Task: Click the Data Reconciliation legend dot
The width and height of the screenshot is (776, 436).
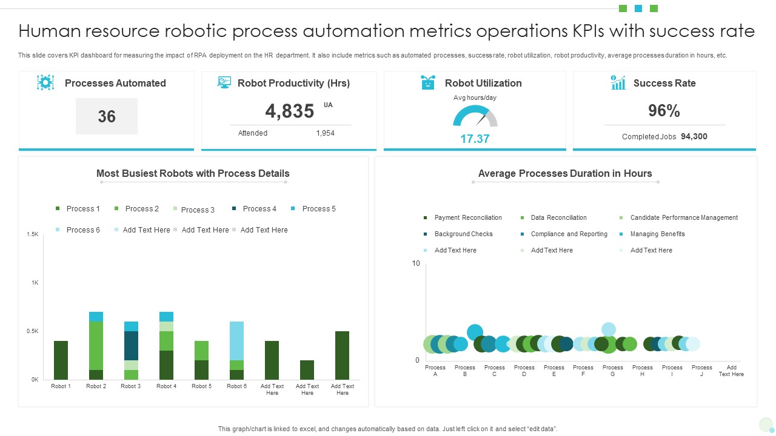Action: pyautogui.click(x=523, y=218)
